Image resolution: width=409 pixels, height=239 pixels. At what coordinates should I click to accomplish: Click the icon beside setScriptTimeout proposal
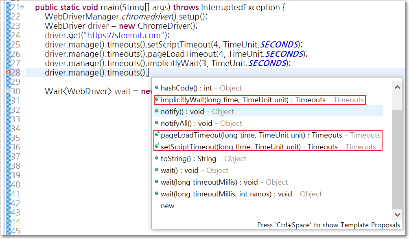157,146
